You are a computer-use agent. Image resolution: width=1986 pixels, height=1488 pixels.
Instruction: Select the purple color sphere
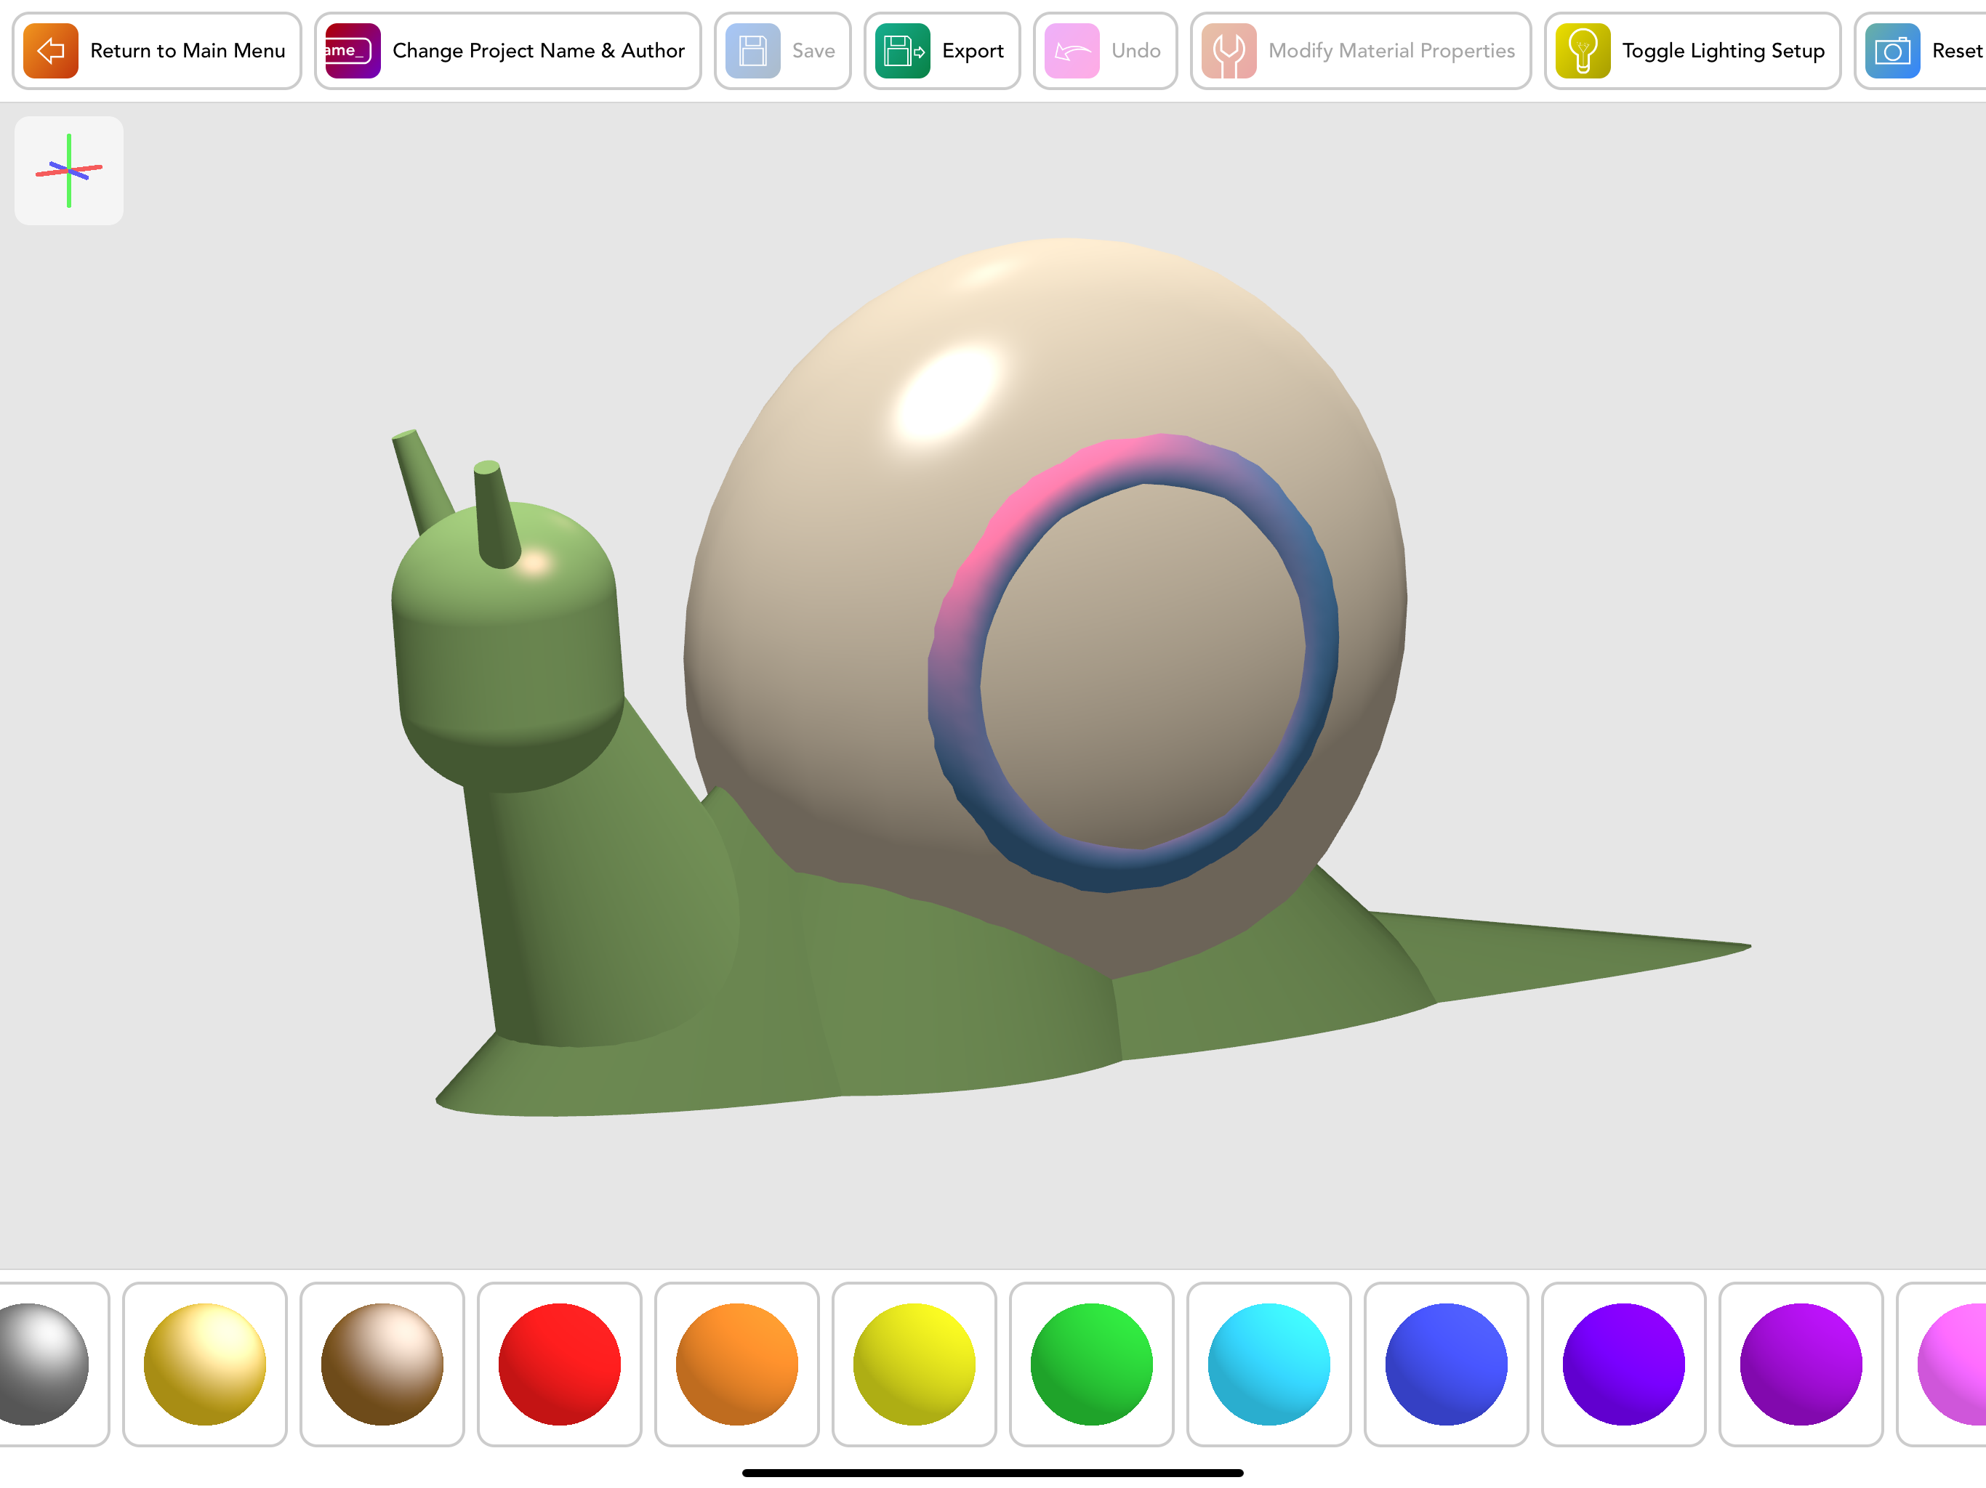pyautogui.click(x=1801, y=1364)
